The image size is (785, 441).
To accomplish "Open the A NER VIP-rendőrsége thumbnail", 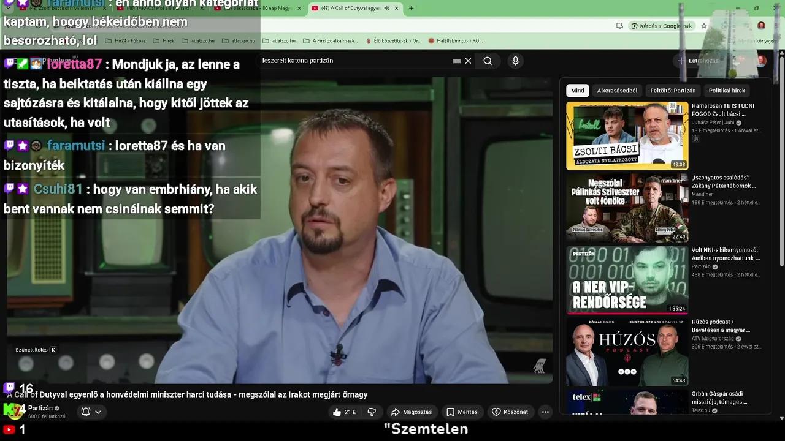I will [627, 280].
